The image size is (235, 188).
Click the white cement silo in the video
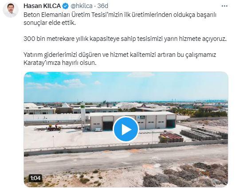point(83,116)
